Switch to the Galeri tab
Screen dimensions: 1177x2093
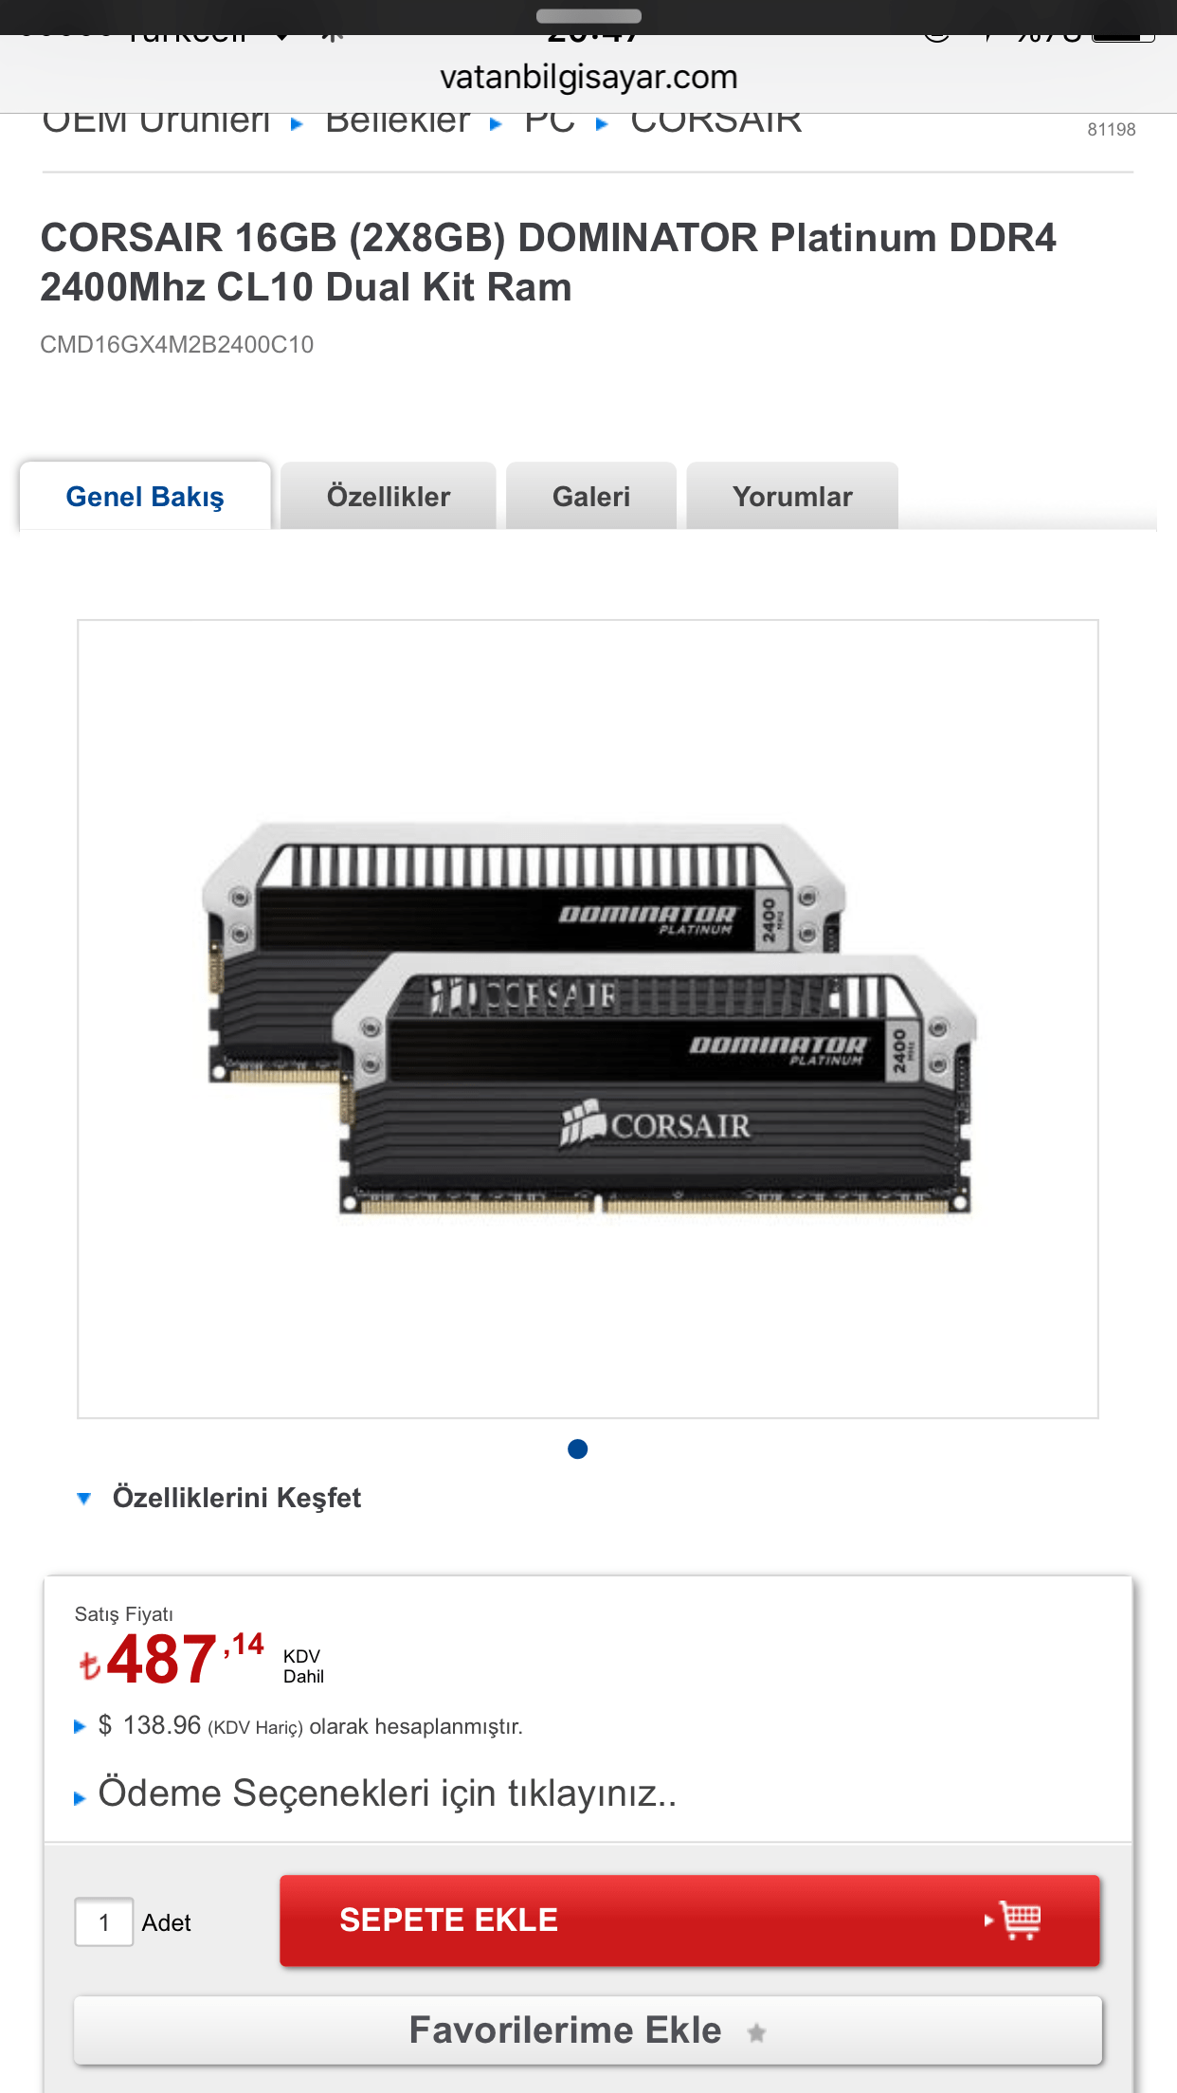(x=591, y=496)
